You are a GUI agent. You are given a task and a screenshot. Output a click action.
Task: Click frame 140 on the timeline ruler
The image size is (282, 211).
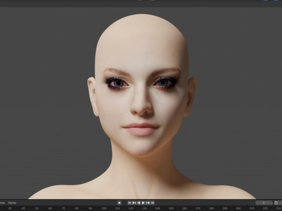tap(157, 209)
